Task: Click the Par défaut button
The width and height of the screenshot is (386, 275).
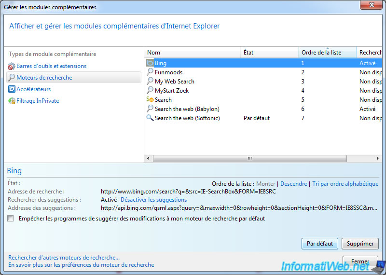Action: coord(320,244)
